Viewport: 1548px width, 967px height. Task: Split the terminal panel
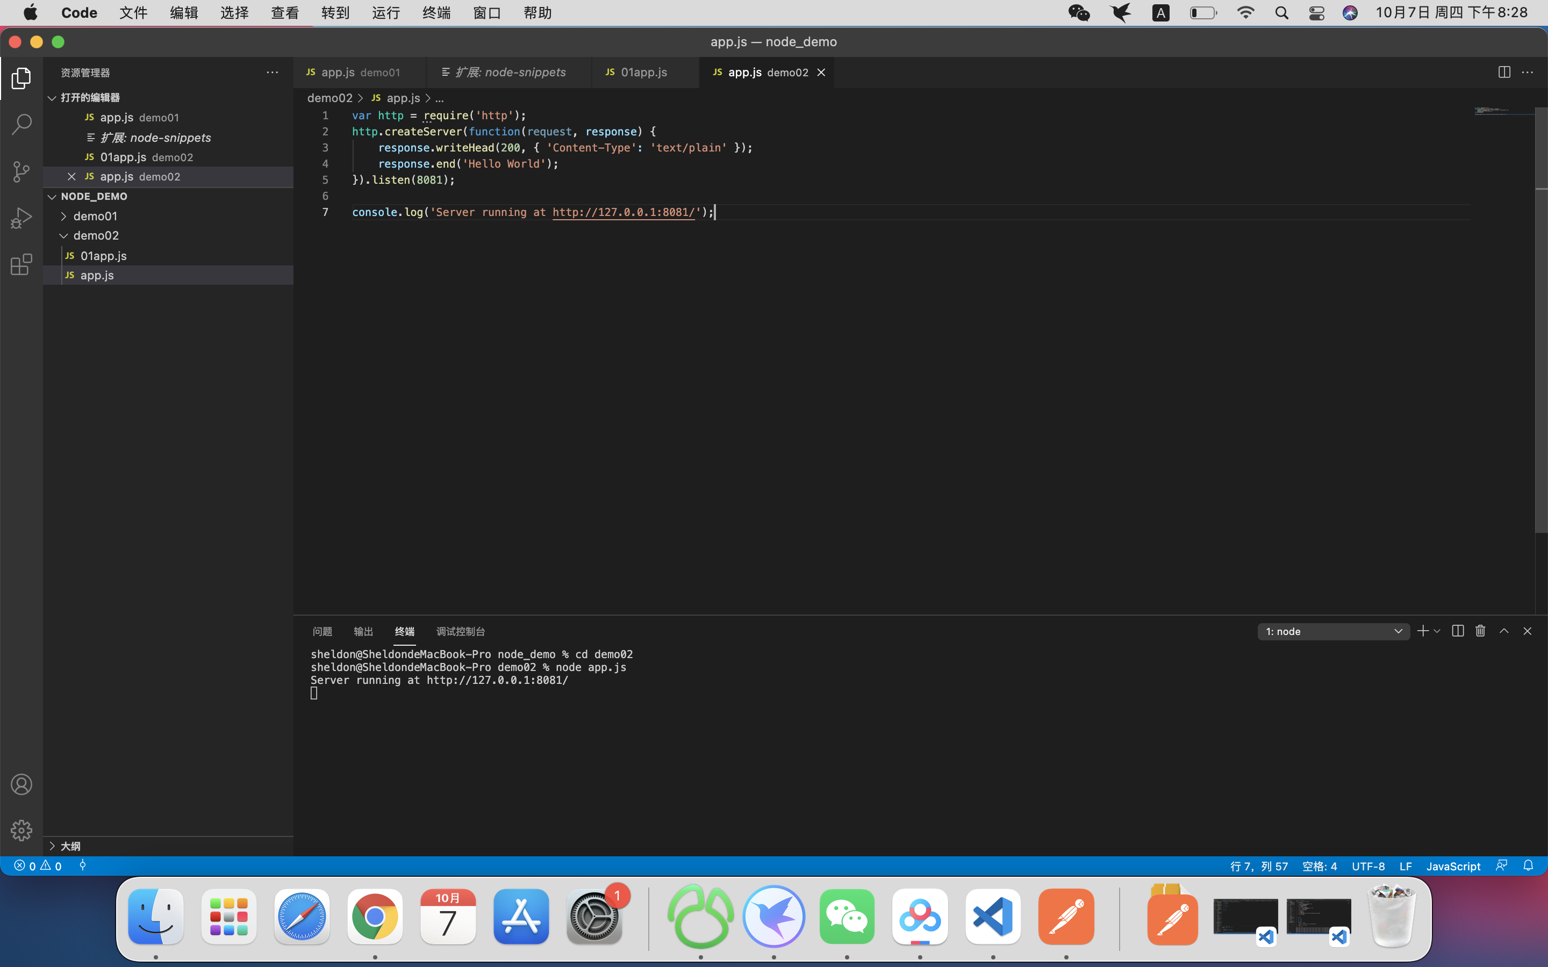1458,631
